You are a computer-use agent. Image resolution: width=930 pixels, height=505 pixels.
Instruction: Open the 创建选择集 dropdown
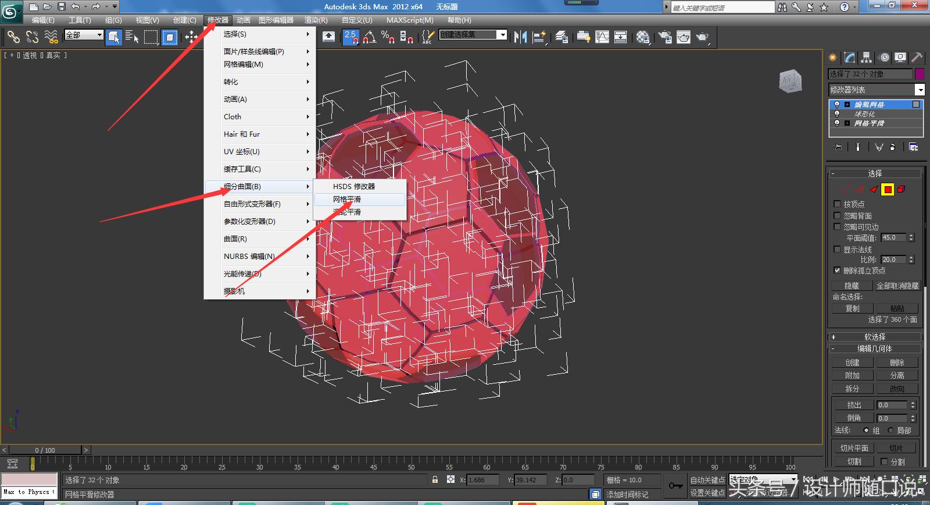pos(473,34)
